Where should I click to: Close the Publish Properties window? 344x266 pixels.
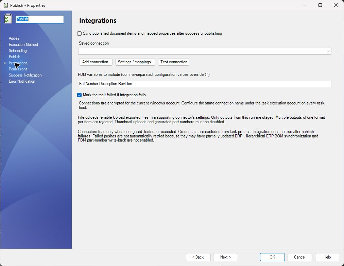pyautogui.click(x=336, y=5)
